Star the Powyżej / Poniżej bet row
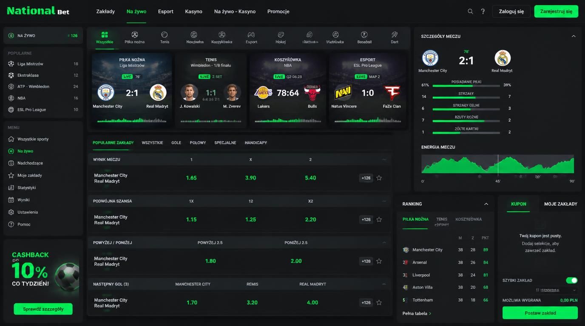Image resolution: width=585 pixels, height=326 pixels. tap(379, 261)
